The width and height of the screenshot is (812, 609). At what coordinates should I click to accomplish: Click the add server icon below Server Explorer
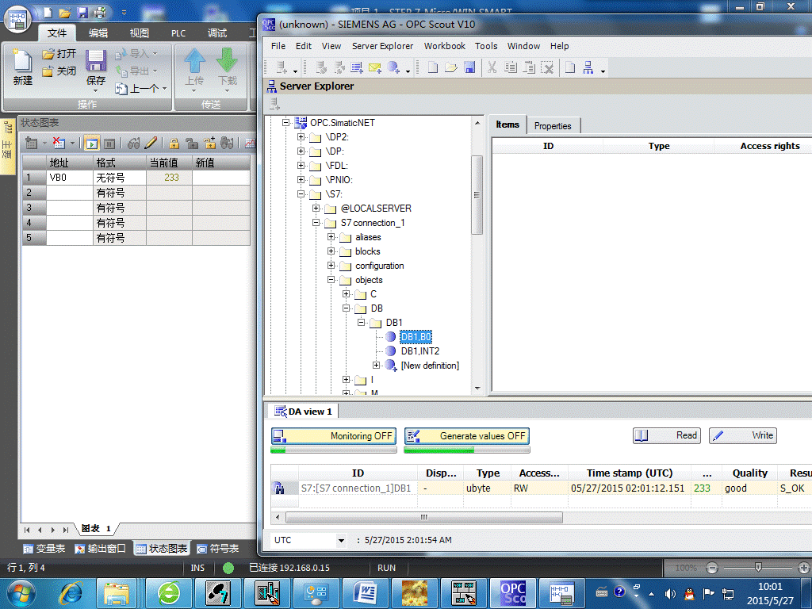click(274, 104)
